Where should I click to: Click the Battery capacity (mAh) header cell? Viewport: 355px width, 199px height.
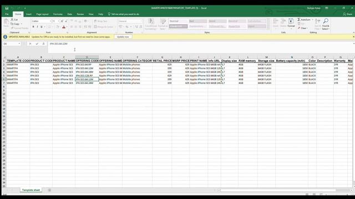click(x=292, y=61)
